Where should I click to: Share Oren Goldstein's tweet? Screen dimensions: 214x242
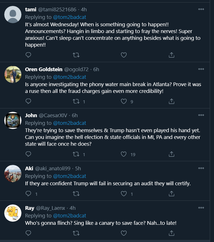171,101
